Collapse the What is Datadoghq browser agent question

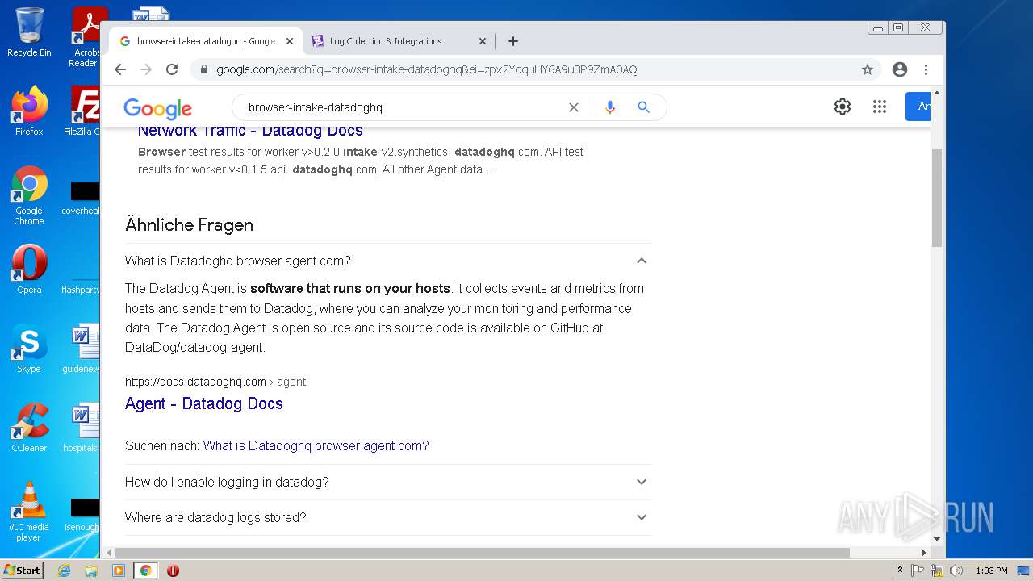388,261
